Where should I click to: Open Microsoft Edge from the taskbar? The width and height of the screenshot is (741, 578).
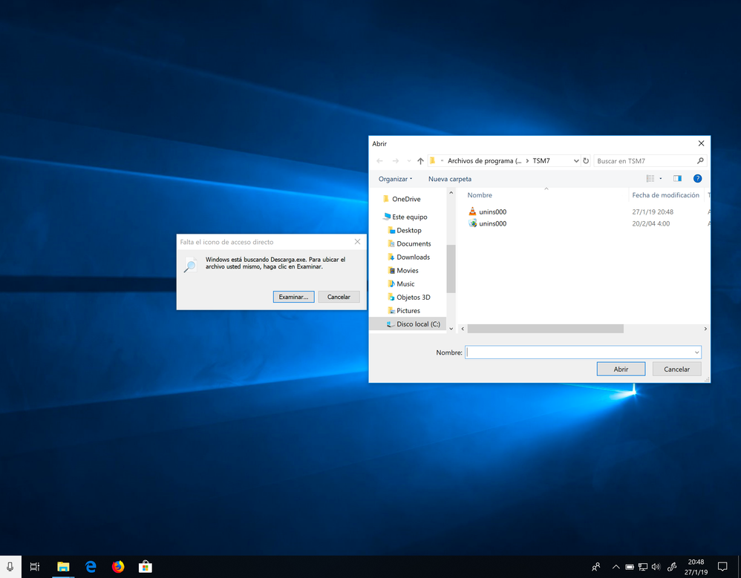(90, 566)
